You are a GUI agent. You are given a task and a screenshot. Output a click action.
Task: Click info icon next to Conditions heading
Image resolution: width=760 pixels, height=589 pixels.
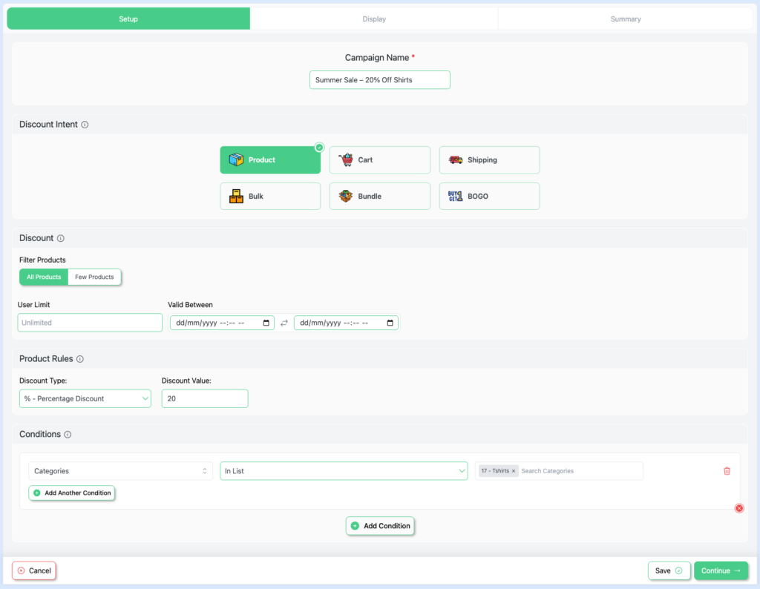[x=68, y=435]
